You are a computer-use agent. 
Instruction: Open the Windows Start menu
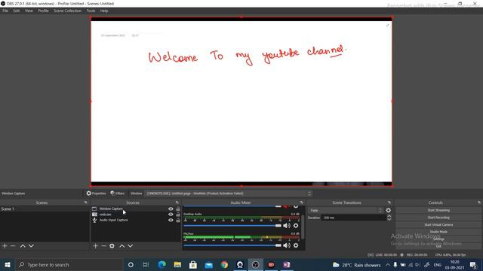point(8,264)
